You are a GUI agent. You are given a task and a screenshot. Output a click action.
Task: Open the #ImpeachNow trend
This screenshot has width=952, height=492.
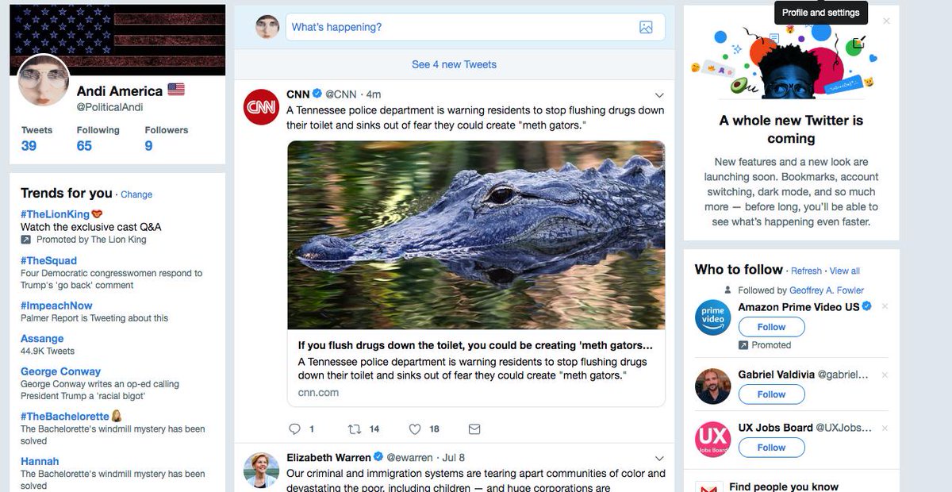(56, 306)
